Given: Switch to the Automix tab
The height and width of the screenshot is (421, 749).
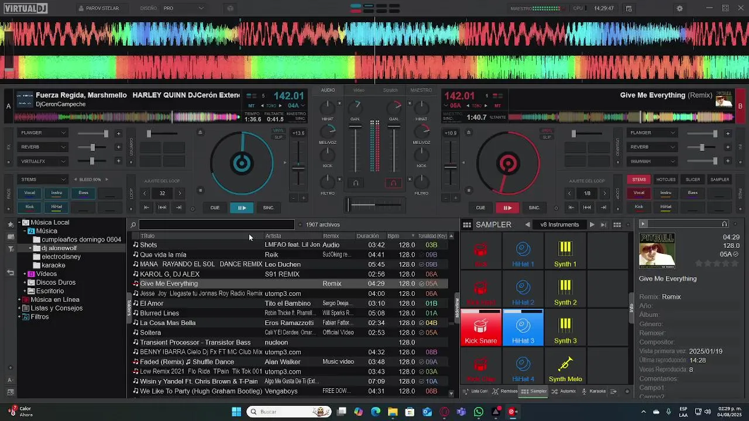Looking at the screenshot, I should 564,391.
